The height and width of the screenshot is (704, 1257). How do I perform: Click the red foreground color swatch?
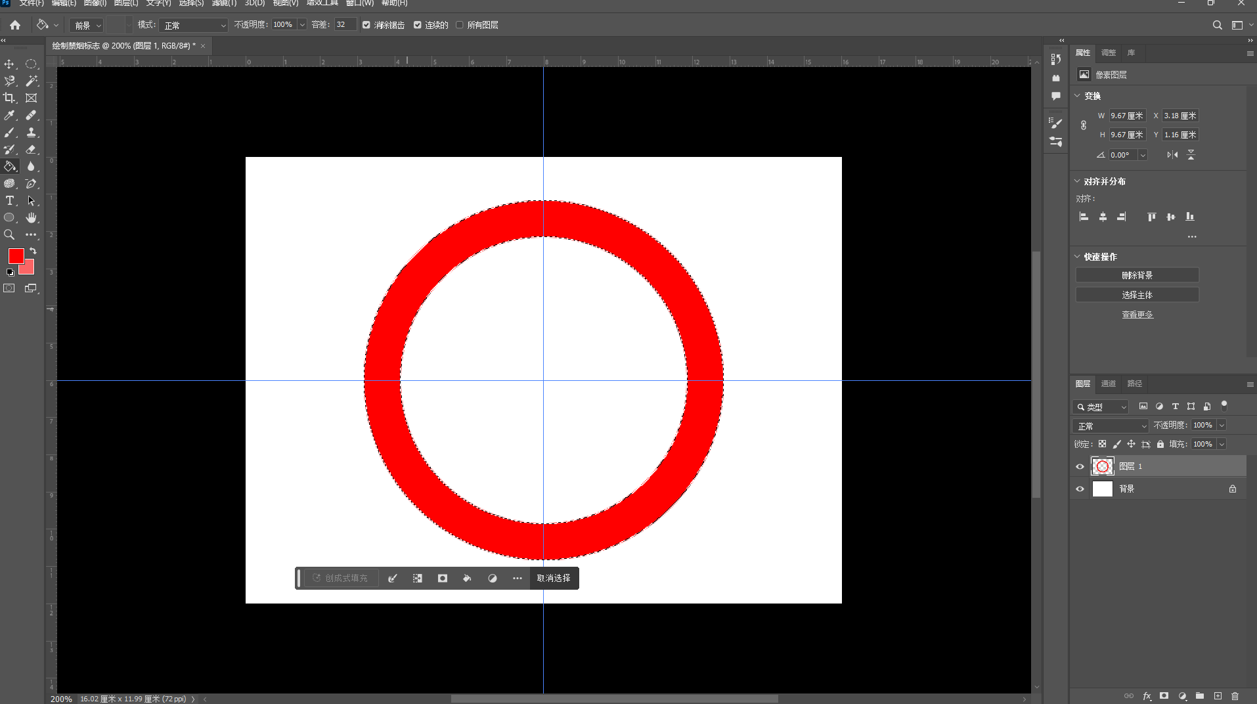(x=16, y=255)
